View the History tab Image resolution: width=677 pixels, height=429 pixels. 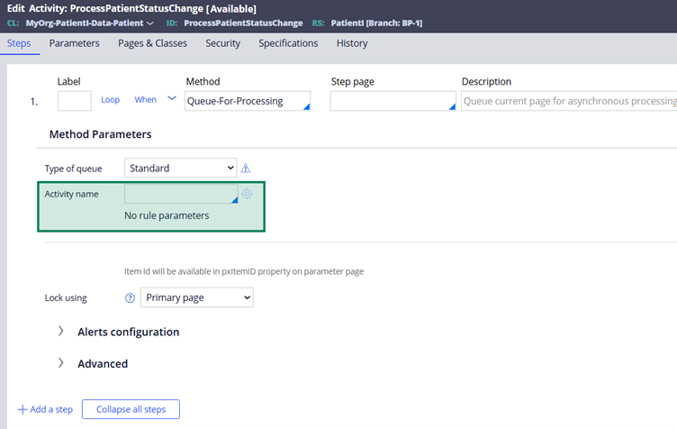[352, 43]
